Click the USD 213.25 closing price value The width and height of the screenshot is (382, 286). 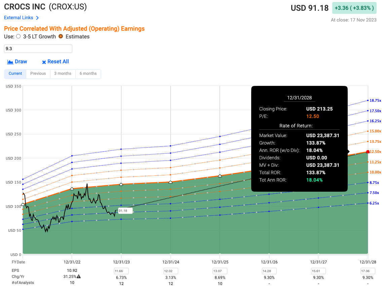(319, 109)
